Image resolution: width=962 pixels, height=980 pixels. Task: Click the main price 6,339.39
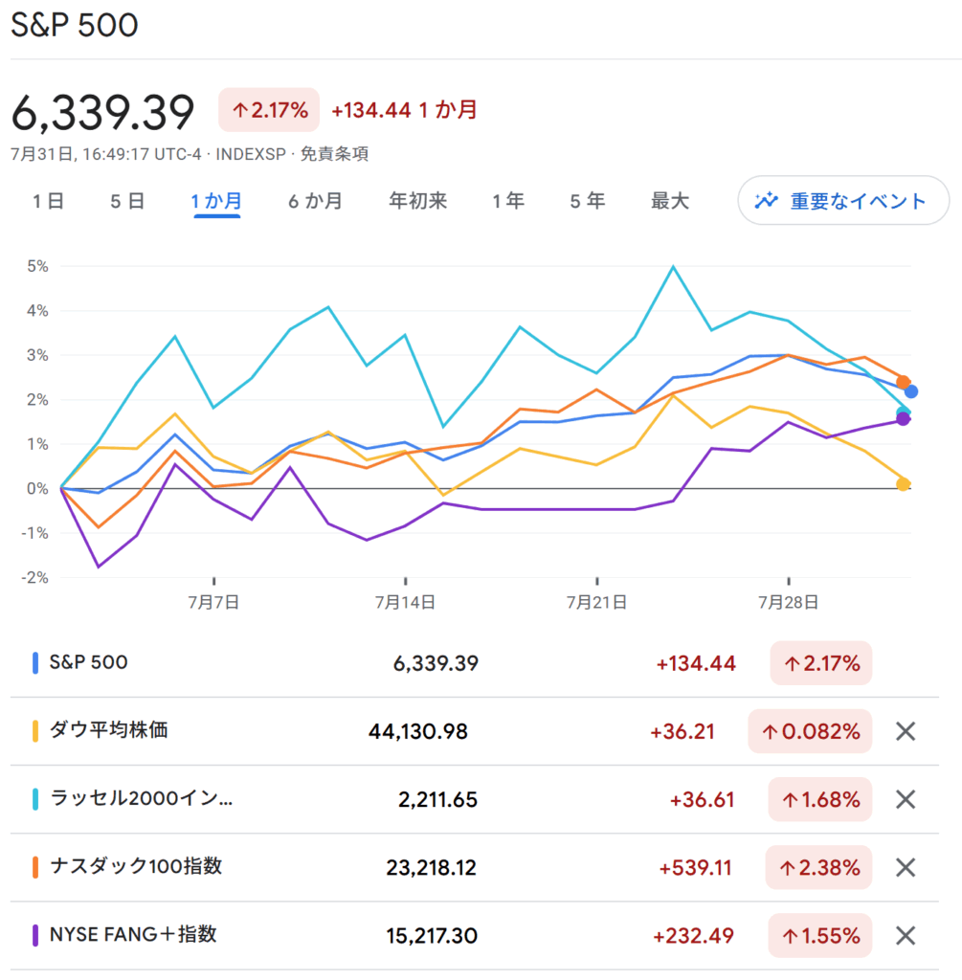[103, 113]
